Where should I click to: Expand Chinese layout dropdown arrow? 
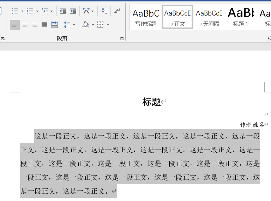point(92,11)
